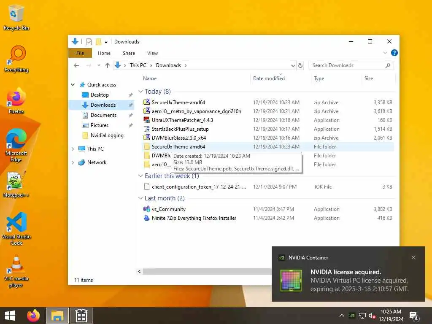Select Ninite 7Zip Everything Firefox Installer icon
This screenshot has height=324, width=432.
pyautogui.click(x=146, y=218)
